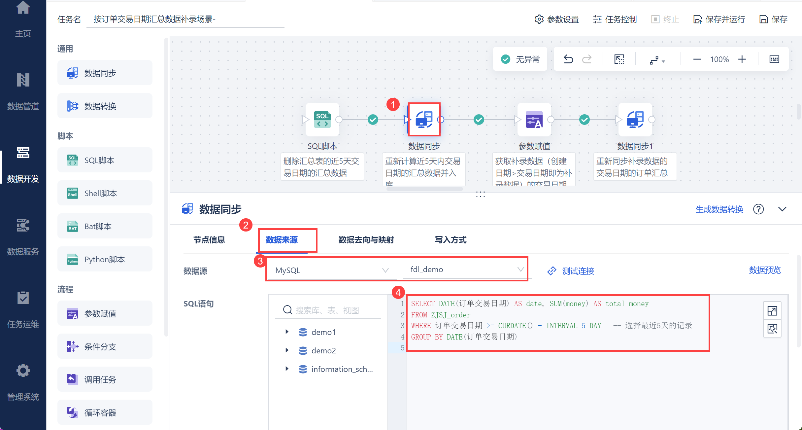The image size is (802, 430).
Task: Click the help question mark icon
Action: point(758,209)
